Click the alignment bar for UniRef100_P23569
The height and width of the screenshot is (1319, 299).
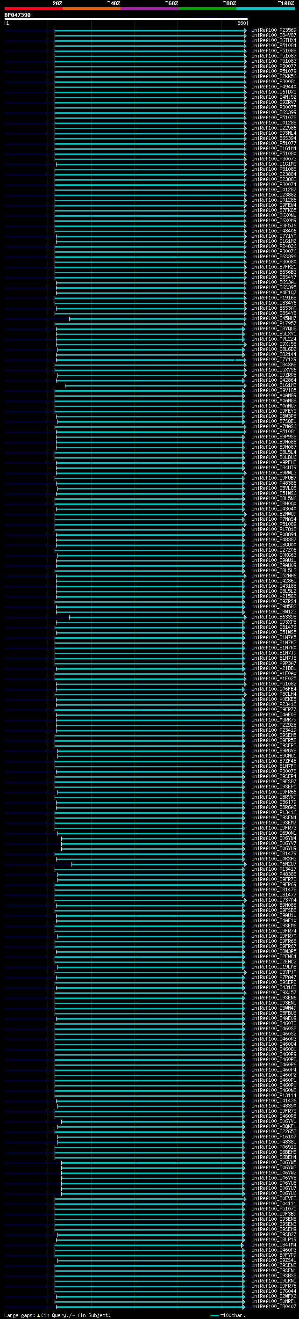click(x=151, y=31)
